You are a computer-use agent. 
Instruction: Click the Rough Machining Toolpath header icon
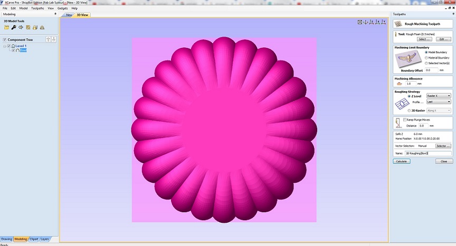pos(398,24)
